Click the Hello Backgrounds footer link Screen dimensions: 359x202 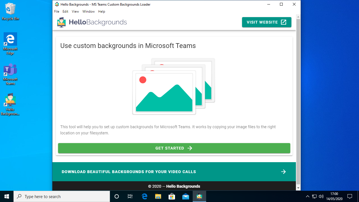183,186
